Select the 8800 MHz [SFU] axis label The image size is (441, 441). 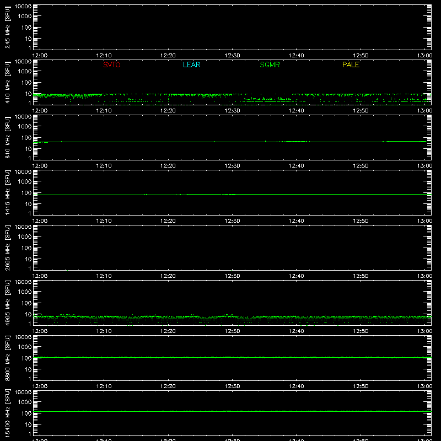(x=7, y=358)
